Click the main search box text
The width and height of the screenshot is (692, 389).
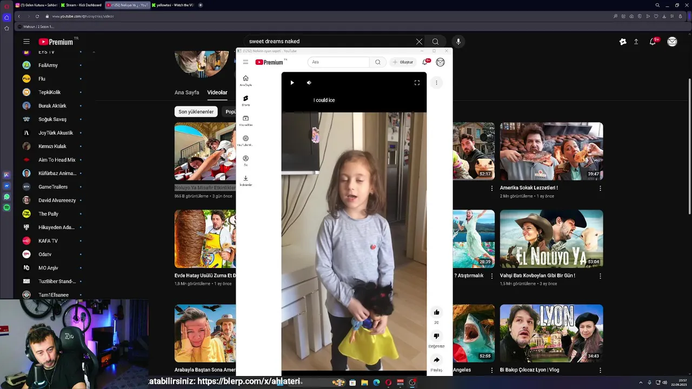pyautogui.click(x=274, y=42)
